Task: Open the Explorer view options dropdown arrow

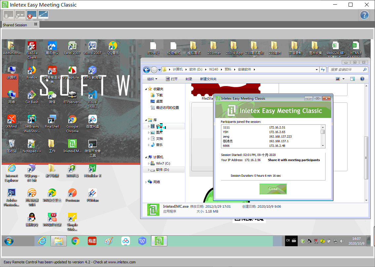Action: point(343,79)
